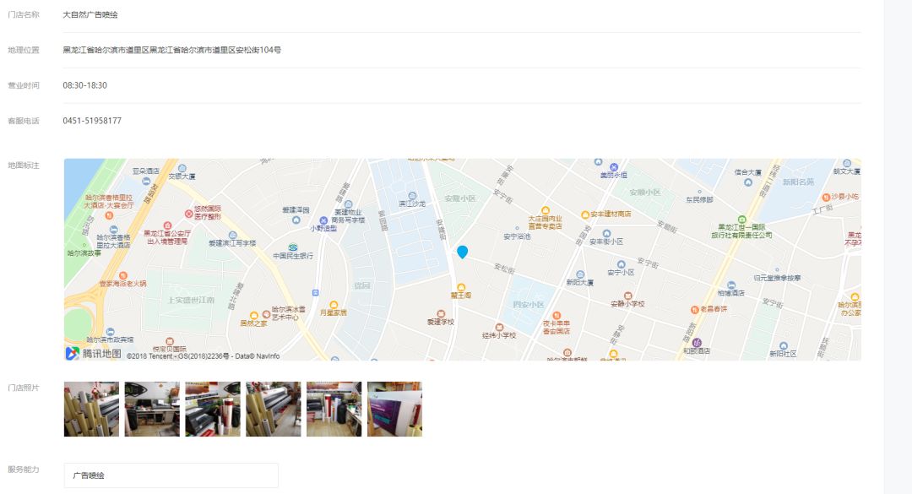Click the 小野造型 salon map icon
912x494 pixels.
pos(323,220)
